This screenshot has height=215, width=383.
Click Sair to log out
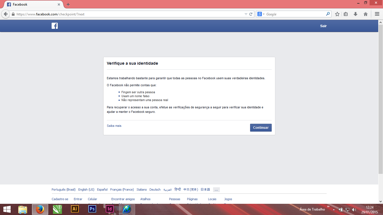[x=323, y=26]
